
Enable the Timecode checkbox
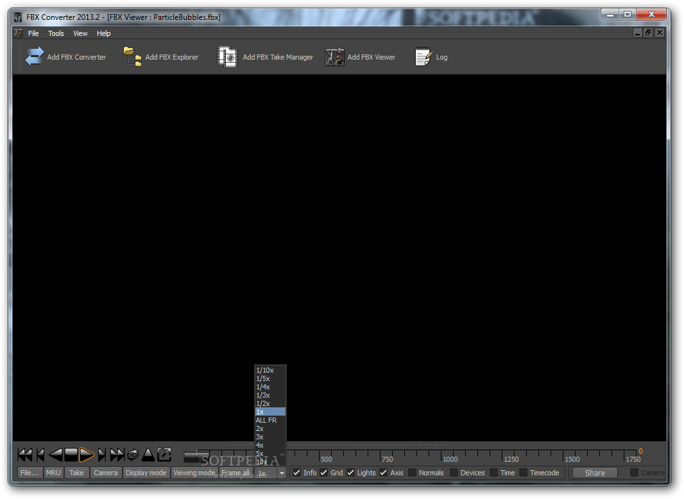(x=523, y=473)
